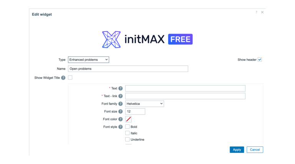The width and height of the screenshot is (295, 164).
Task: Open help hint beside Font color
Action: (121, 119)
